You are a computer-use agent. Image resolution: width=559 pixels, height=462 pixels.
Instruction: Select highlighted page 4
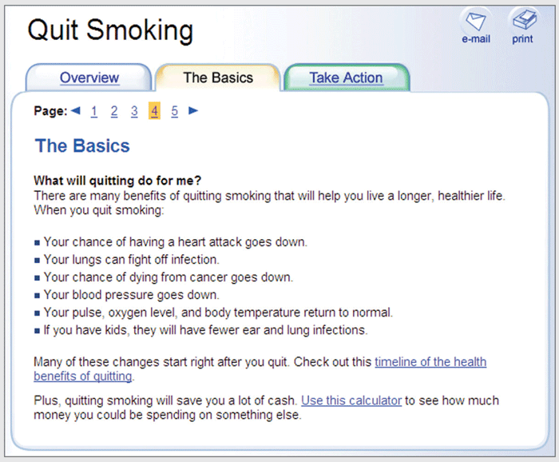click(x=154, y=111)
